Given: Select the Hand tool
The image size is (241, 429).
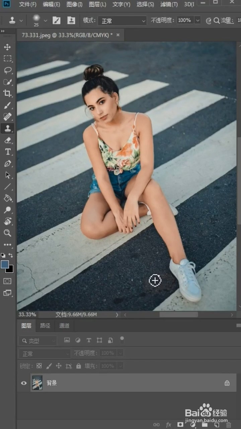Looking at the screenshot, I should 7,222.
